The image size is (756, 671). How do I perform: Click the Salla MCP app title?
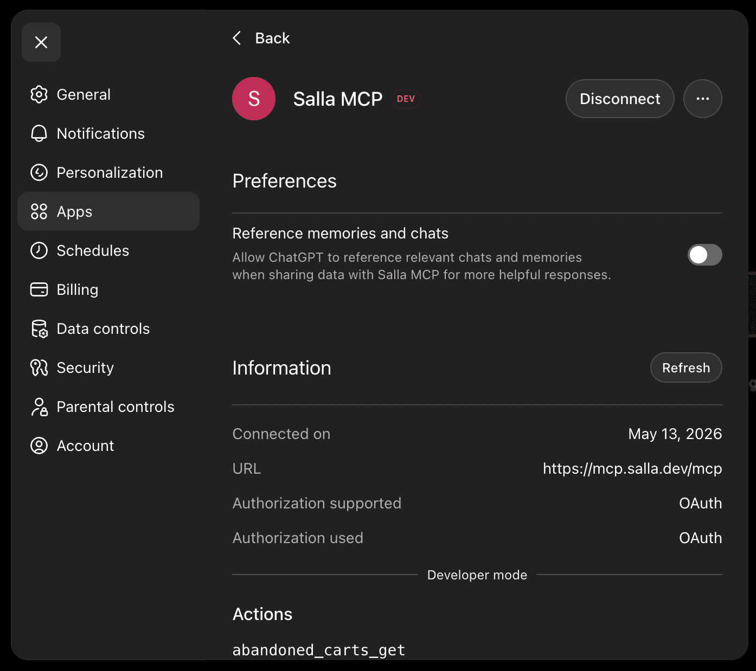(338, 99)
